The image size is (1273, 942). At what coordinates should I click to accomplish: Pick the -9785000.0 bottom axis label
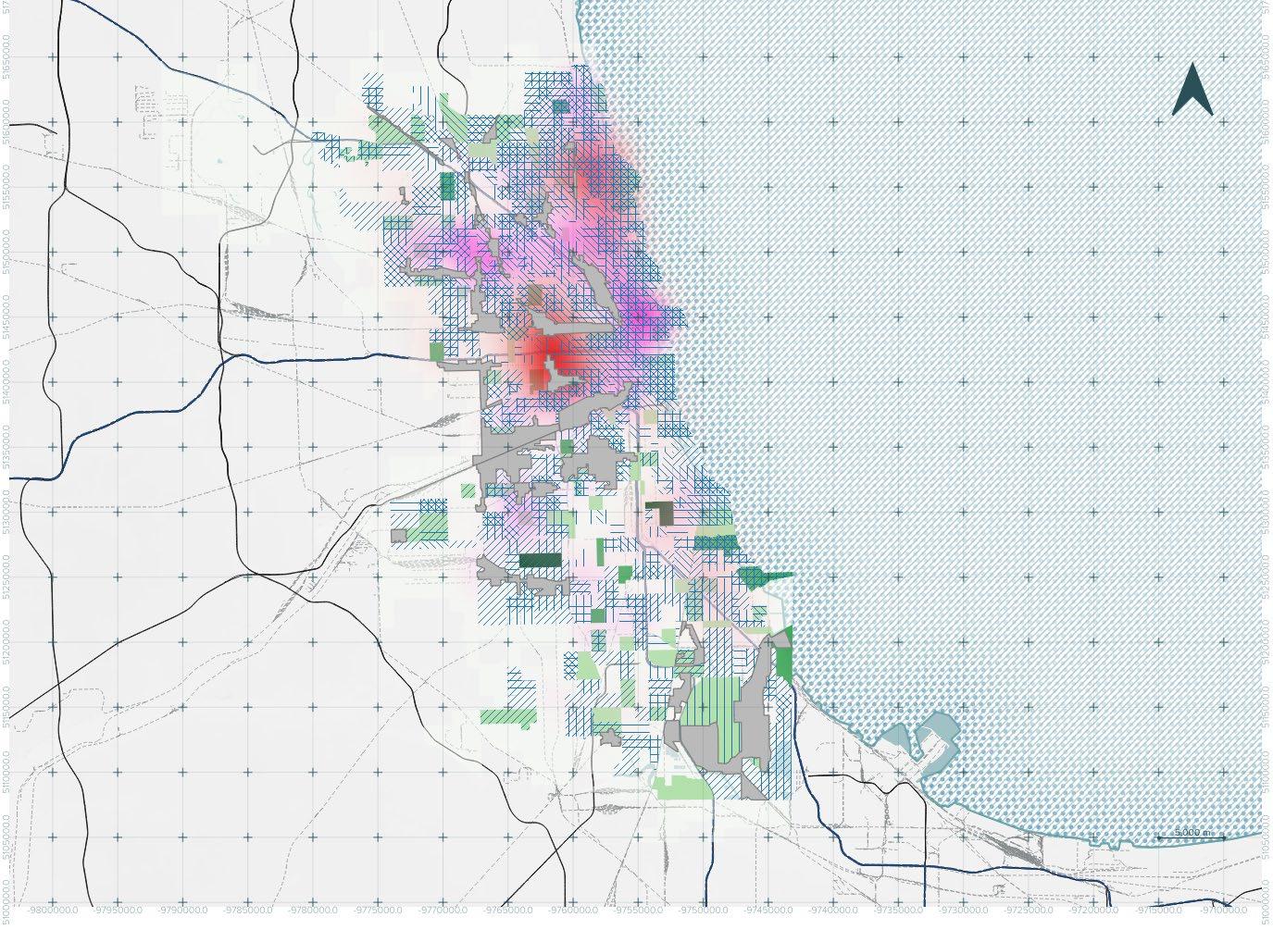(247, 911)
